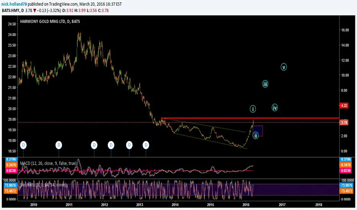Click the red horizontal resistance line
This screenshot has width=357, height=210.
tap(250, 118)
